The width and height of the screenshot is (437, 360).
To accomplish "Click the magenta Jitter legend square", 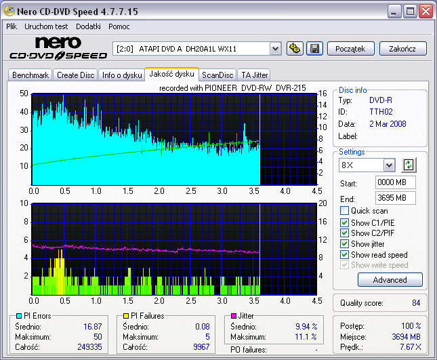I will pos(234,316).
